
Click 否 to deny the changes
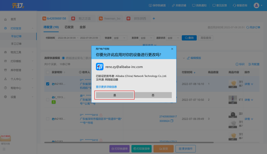pyautogui.click(x=153, y=95)
